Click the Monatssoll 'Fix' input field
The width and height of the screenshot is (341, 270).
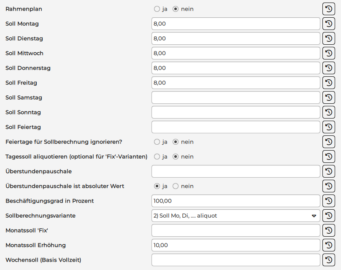[235, 230]
